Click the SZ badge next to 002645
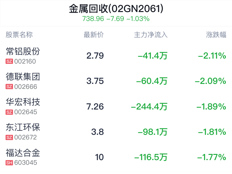The width and height of the screenshot is (232, 174). [9, 112]
